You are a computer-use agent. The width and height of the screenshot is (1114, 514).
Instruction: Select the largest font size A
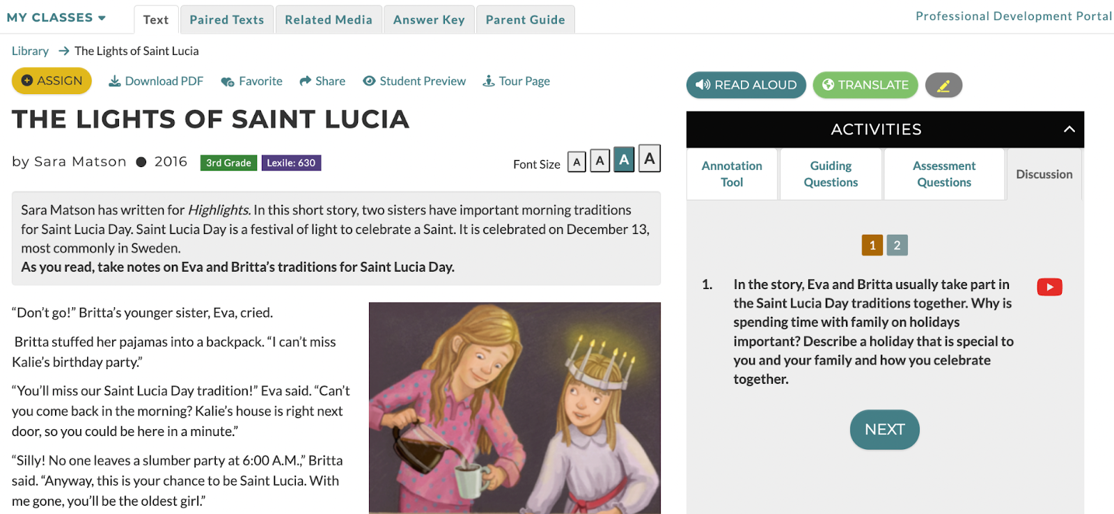point(650,159)
